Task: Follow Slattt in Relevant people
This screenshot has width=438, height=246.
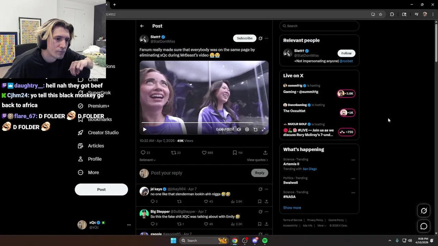Action: tap(346, 53)
